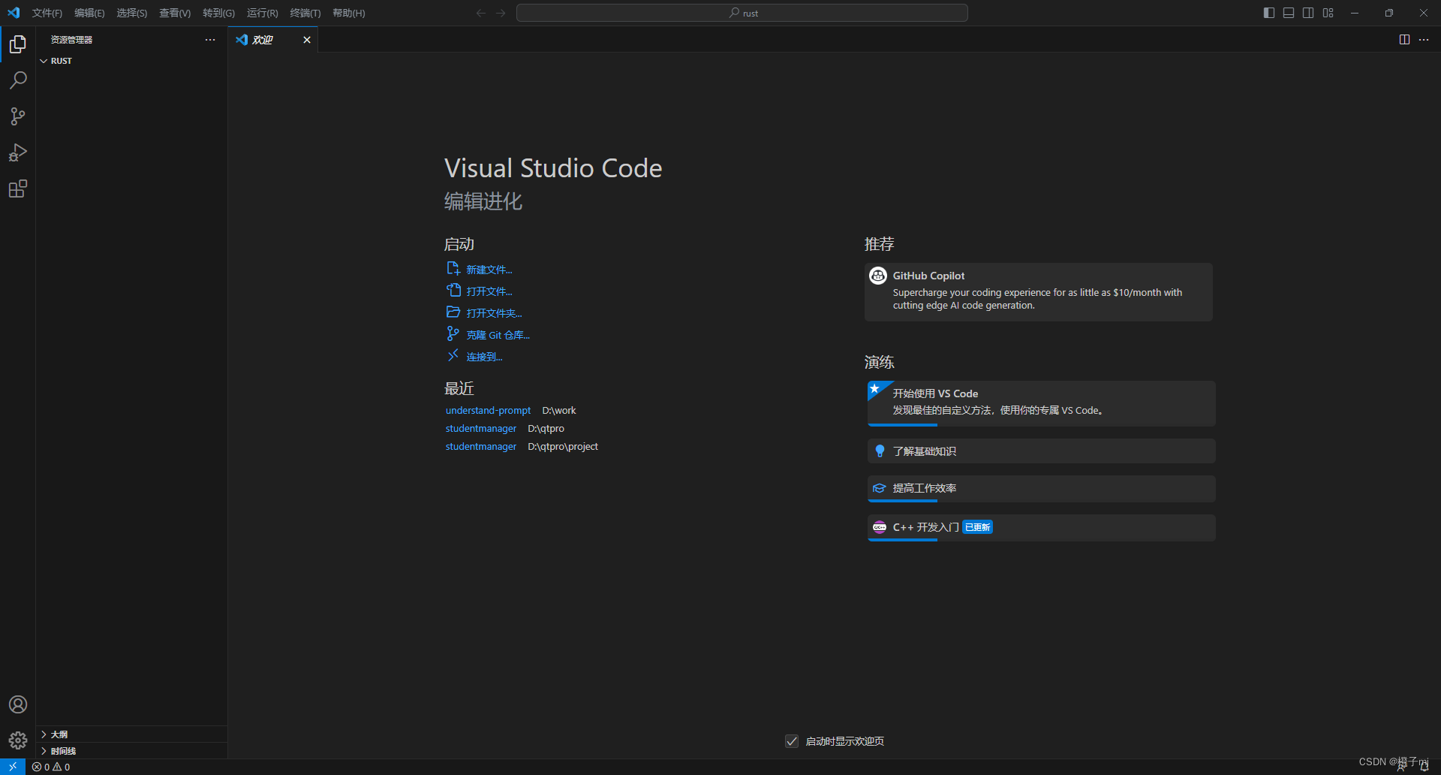Viewport: 1441px width, 775px height.
Task: Open errors and warnings status indicator
Action: [51, 767]
